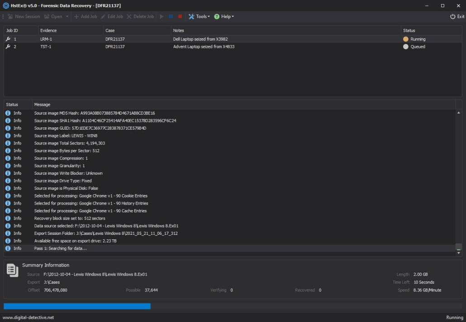
Task: Click the info icon beside Pass 1 message
Action: click(x=8, y=248)
